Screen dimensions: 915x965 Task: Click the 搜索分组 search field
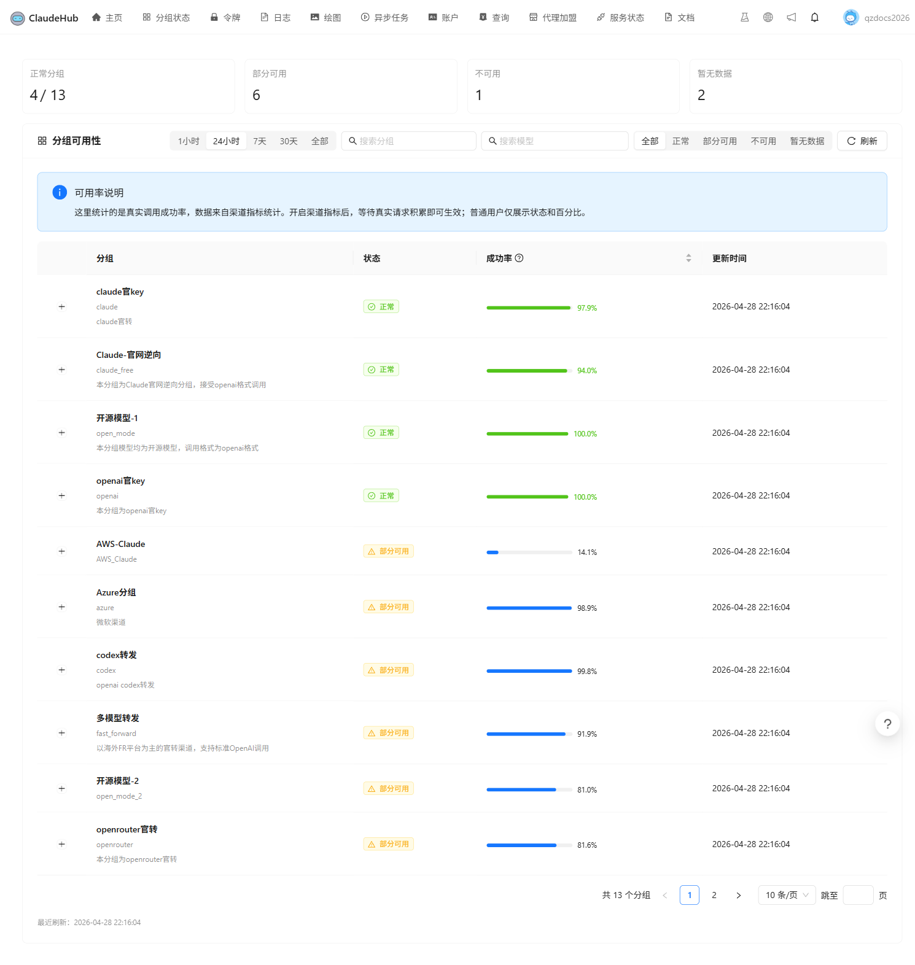(408, 141)
